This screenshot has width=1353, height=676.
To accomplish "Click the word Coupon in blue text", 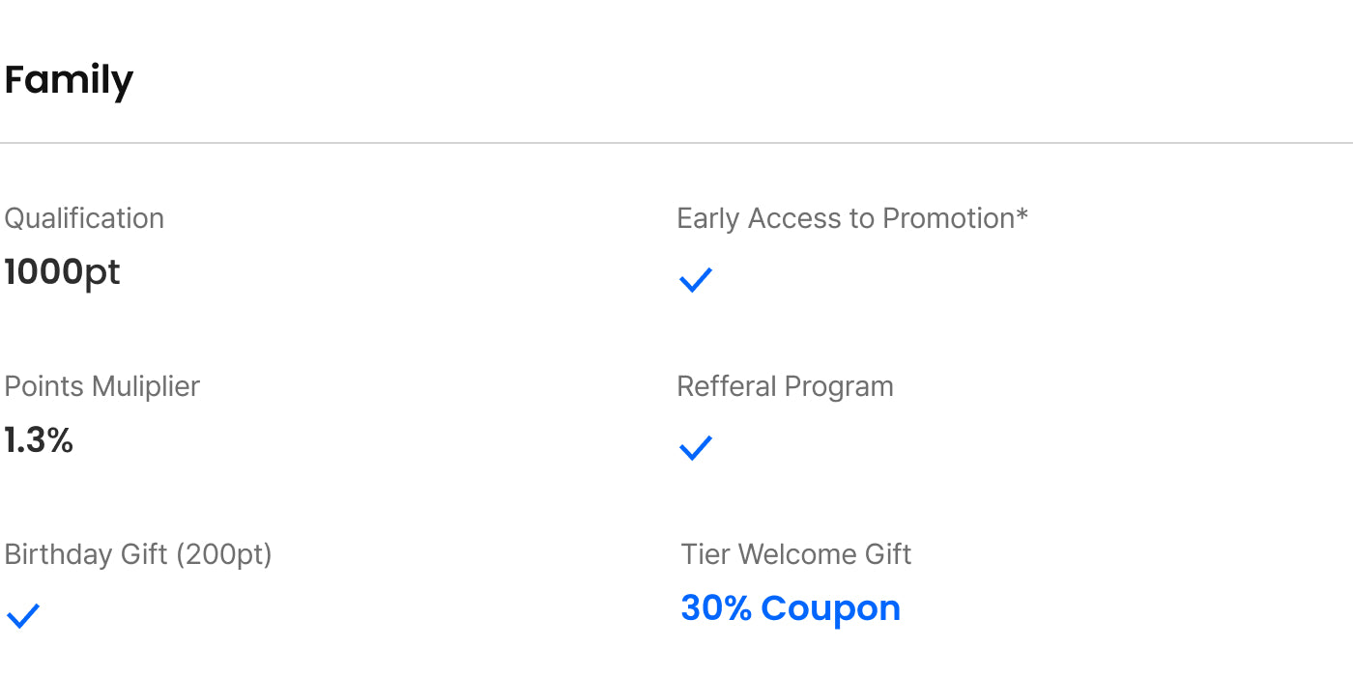I will (830, 608).
